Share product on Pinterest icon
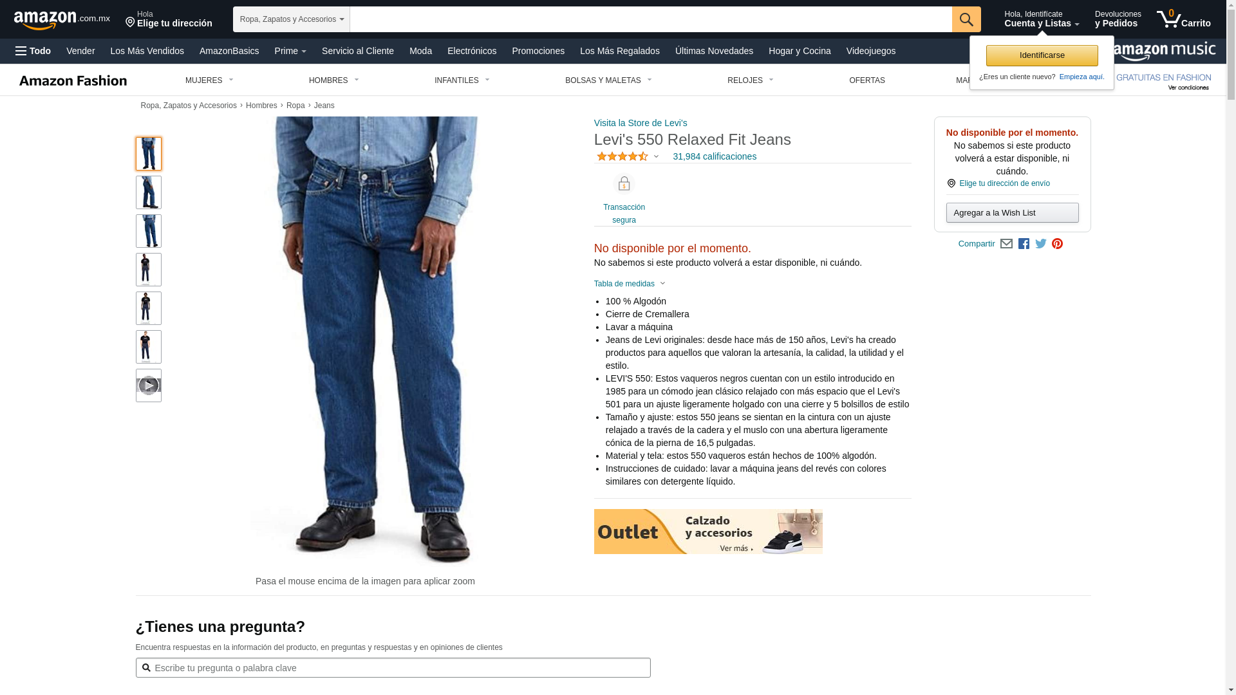1236x695 pixels. pyautogui.click(x=1057, y=244)
